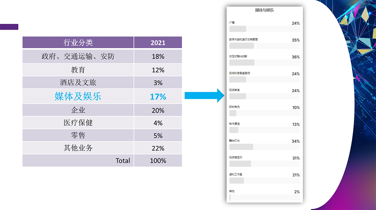Click the 2021 column header

[158, 43]
